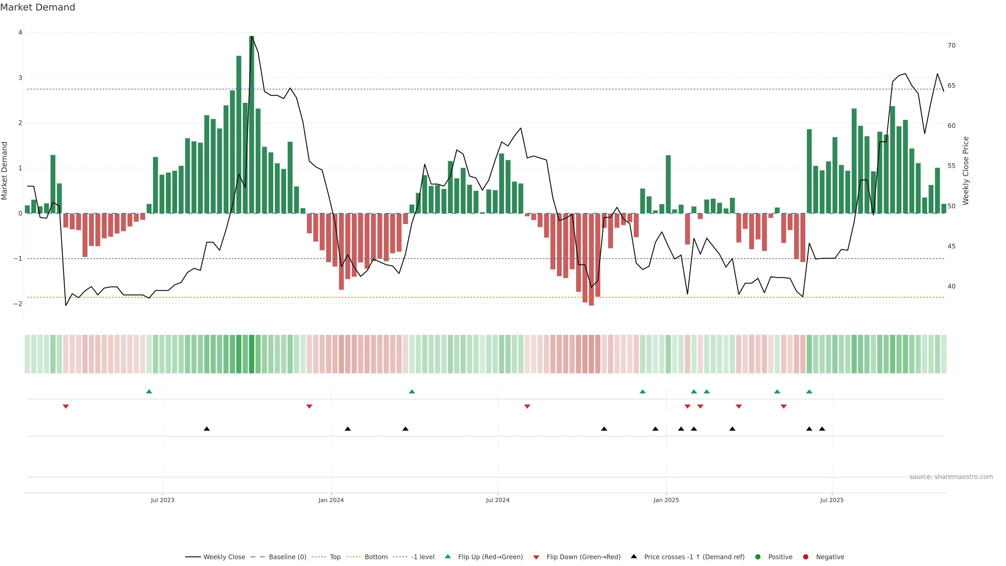Viewport: 1006px width, 566px height.
Task: Click the leftmost red flip-down triangle marker
Action: (x=65, y=407)
